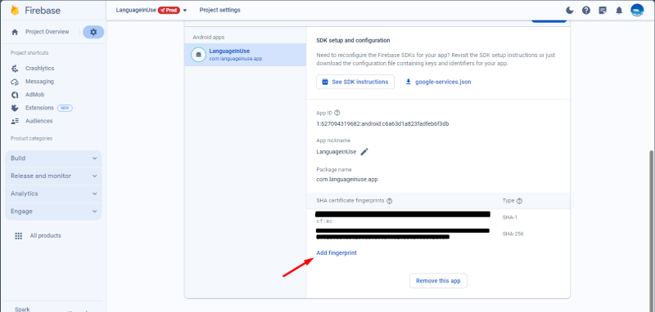
Task: Expand the Analytics category
Action: (x=53, y=194)
